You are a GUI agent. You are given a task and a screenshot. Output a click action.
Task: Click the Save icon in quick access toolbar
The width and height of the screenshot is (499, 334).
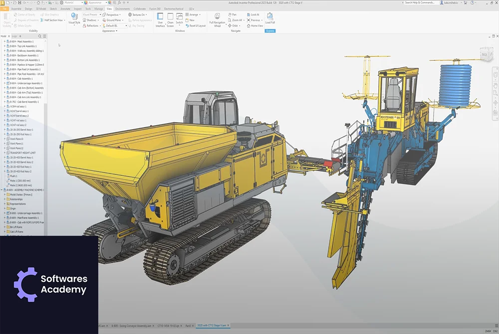20,2
